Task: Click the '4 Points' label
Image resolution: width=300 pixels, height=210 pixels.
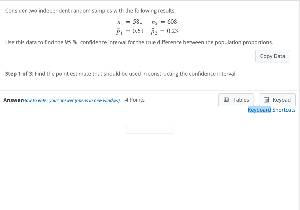Action: [x=135, y=100]
